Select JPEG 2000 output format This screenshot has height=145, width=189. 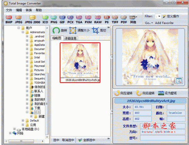pyautogui.click(x=32, y=20)
